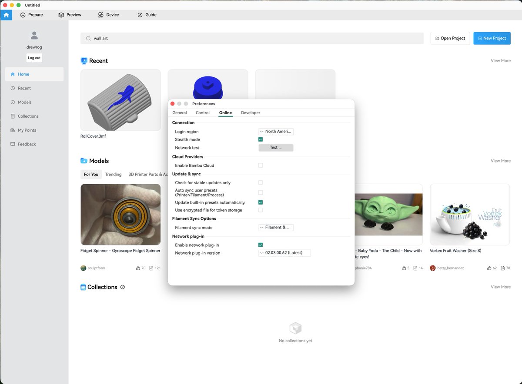Click the Collections section list icon
Image resolution: width=522 pixels, height=384 pixels.
(x=83, y=287)
